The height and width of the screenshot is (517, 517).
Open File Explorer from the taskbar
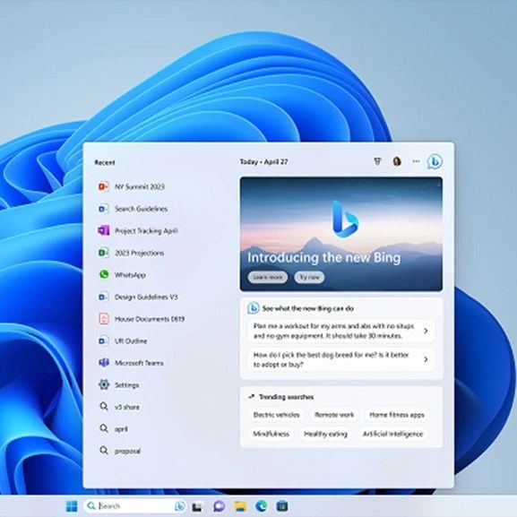point(240,506)
